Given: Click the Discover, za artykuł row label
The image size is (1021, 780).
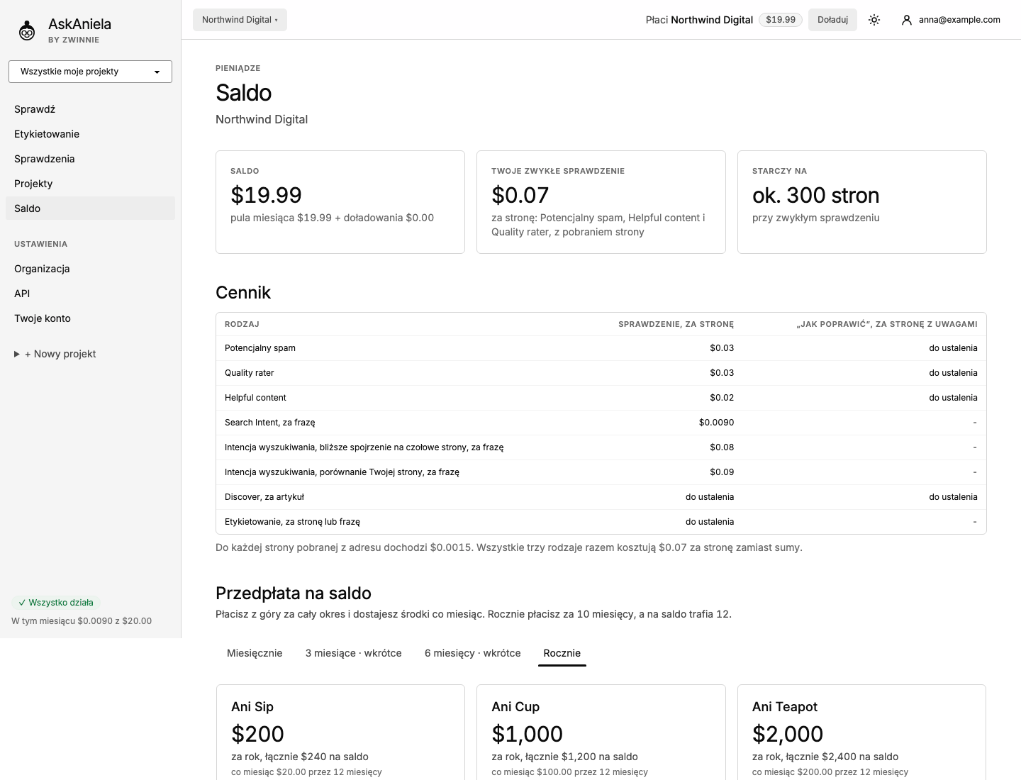Looking at the screenshot, I should tap(264, 497).
